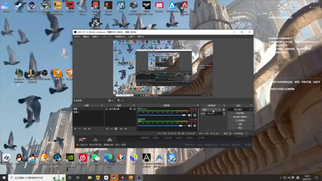Open GeForce Experience desktop shortcut
The image size is (322, 181).
click(x=70, y=160)
